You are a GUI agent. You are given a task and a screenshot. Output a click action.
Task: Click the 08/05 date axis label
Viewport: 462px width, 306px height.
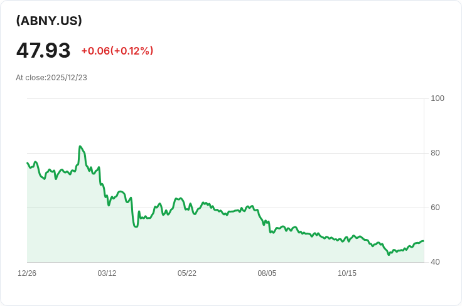(x=267, y=273)
